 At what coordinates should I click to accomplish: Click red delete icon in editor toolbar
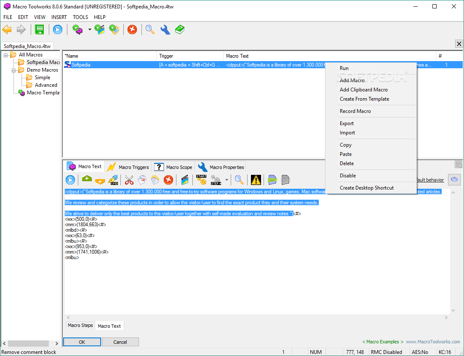[x=168, y=180]
